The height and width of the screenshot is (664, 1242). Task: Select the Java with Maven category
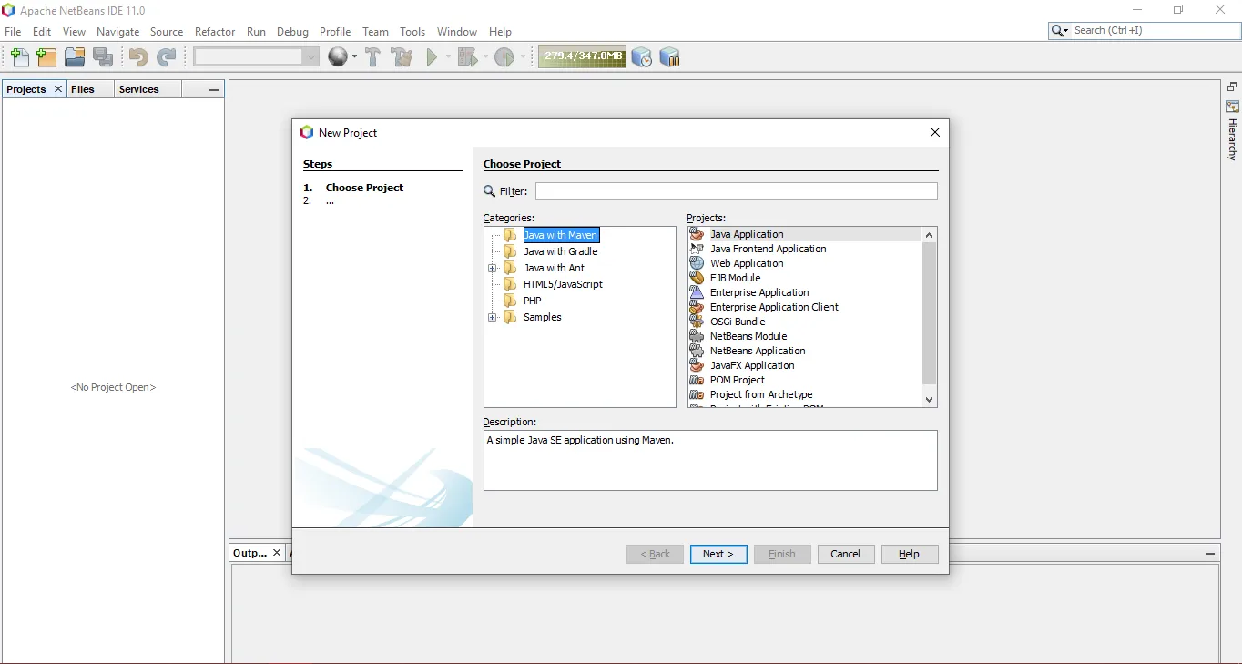(561, 235)
